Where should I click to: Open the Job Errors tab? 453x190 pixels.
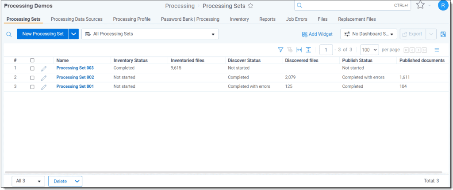point(296,19)
